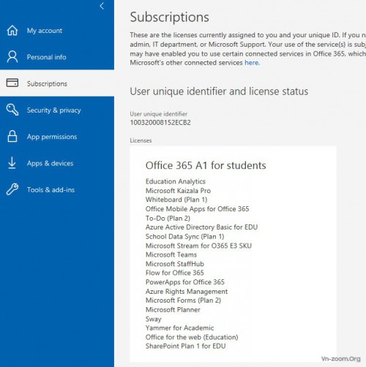366x367 pixels.
Task: Click 'School Data Sync (Plan 1)' entry
Action: (184, 236)
